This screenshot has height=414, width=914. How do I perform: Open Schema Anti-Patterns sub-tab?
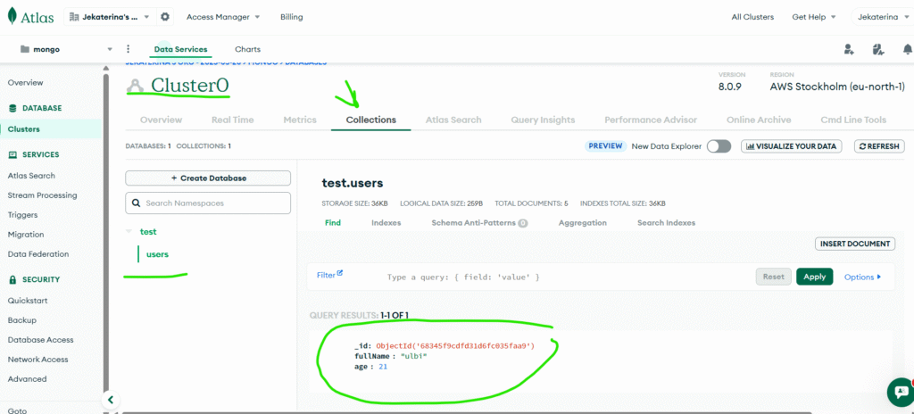[479, 223]
